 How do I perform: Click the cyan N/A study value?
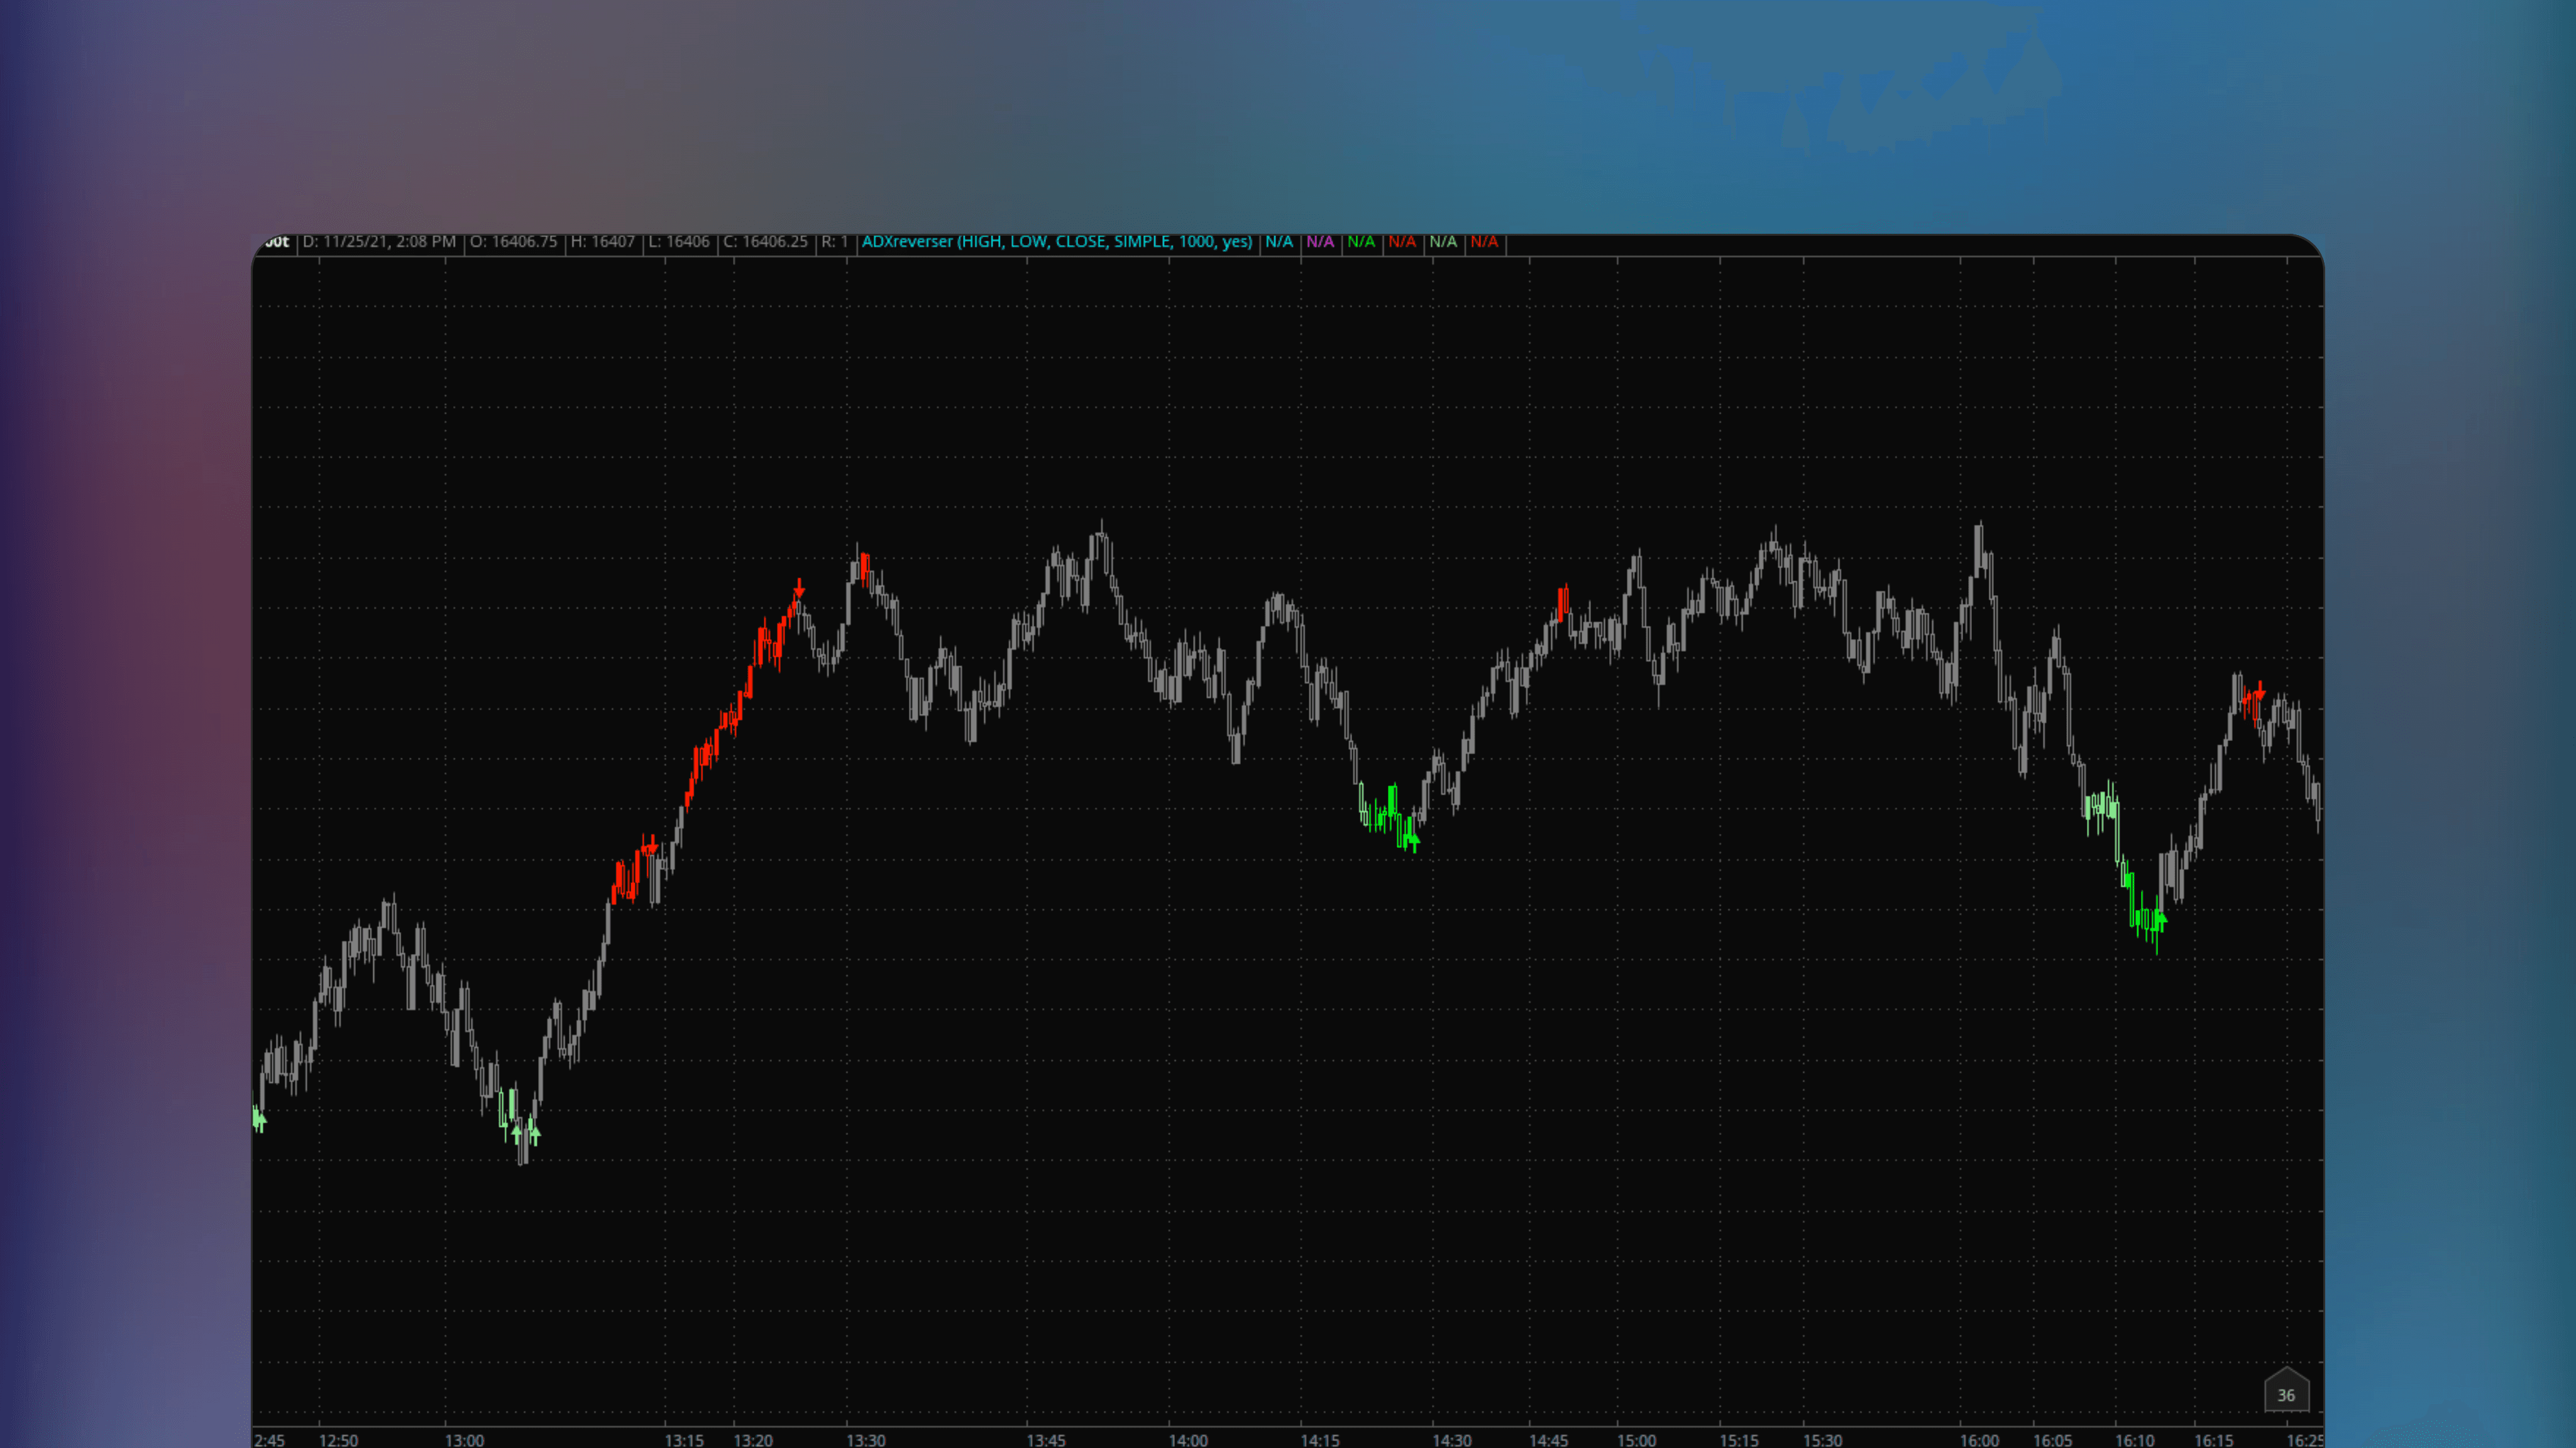coord(1279,242)
